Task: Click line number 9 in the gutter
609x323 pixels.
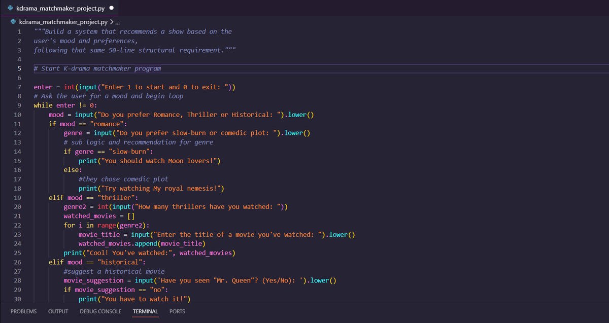Action: coord(19,105)
